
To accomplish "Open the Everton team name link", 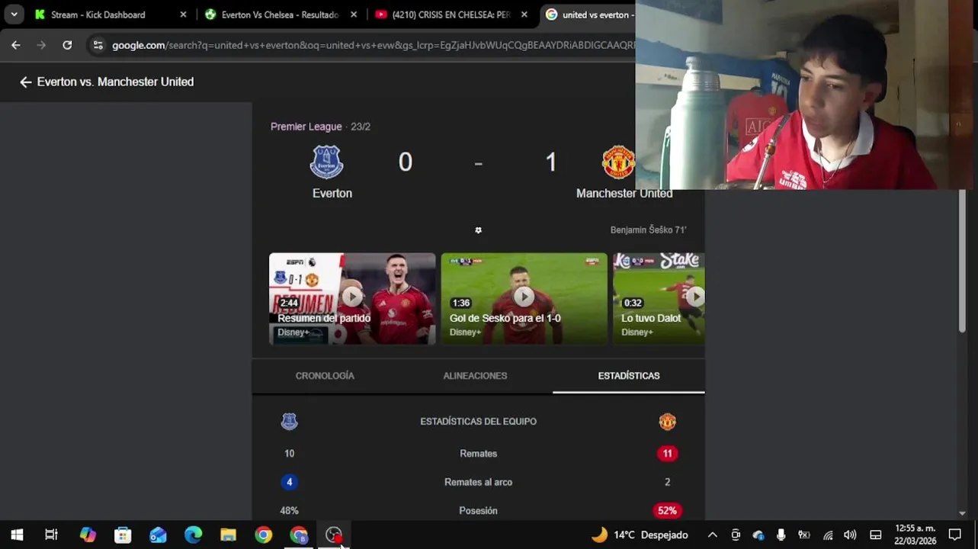I will point(332,194).
